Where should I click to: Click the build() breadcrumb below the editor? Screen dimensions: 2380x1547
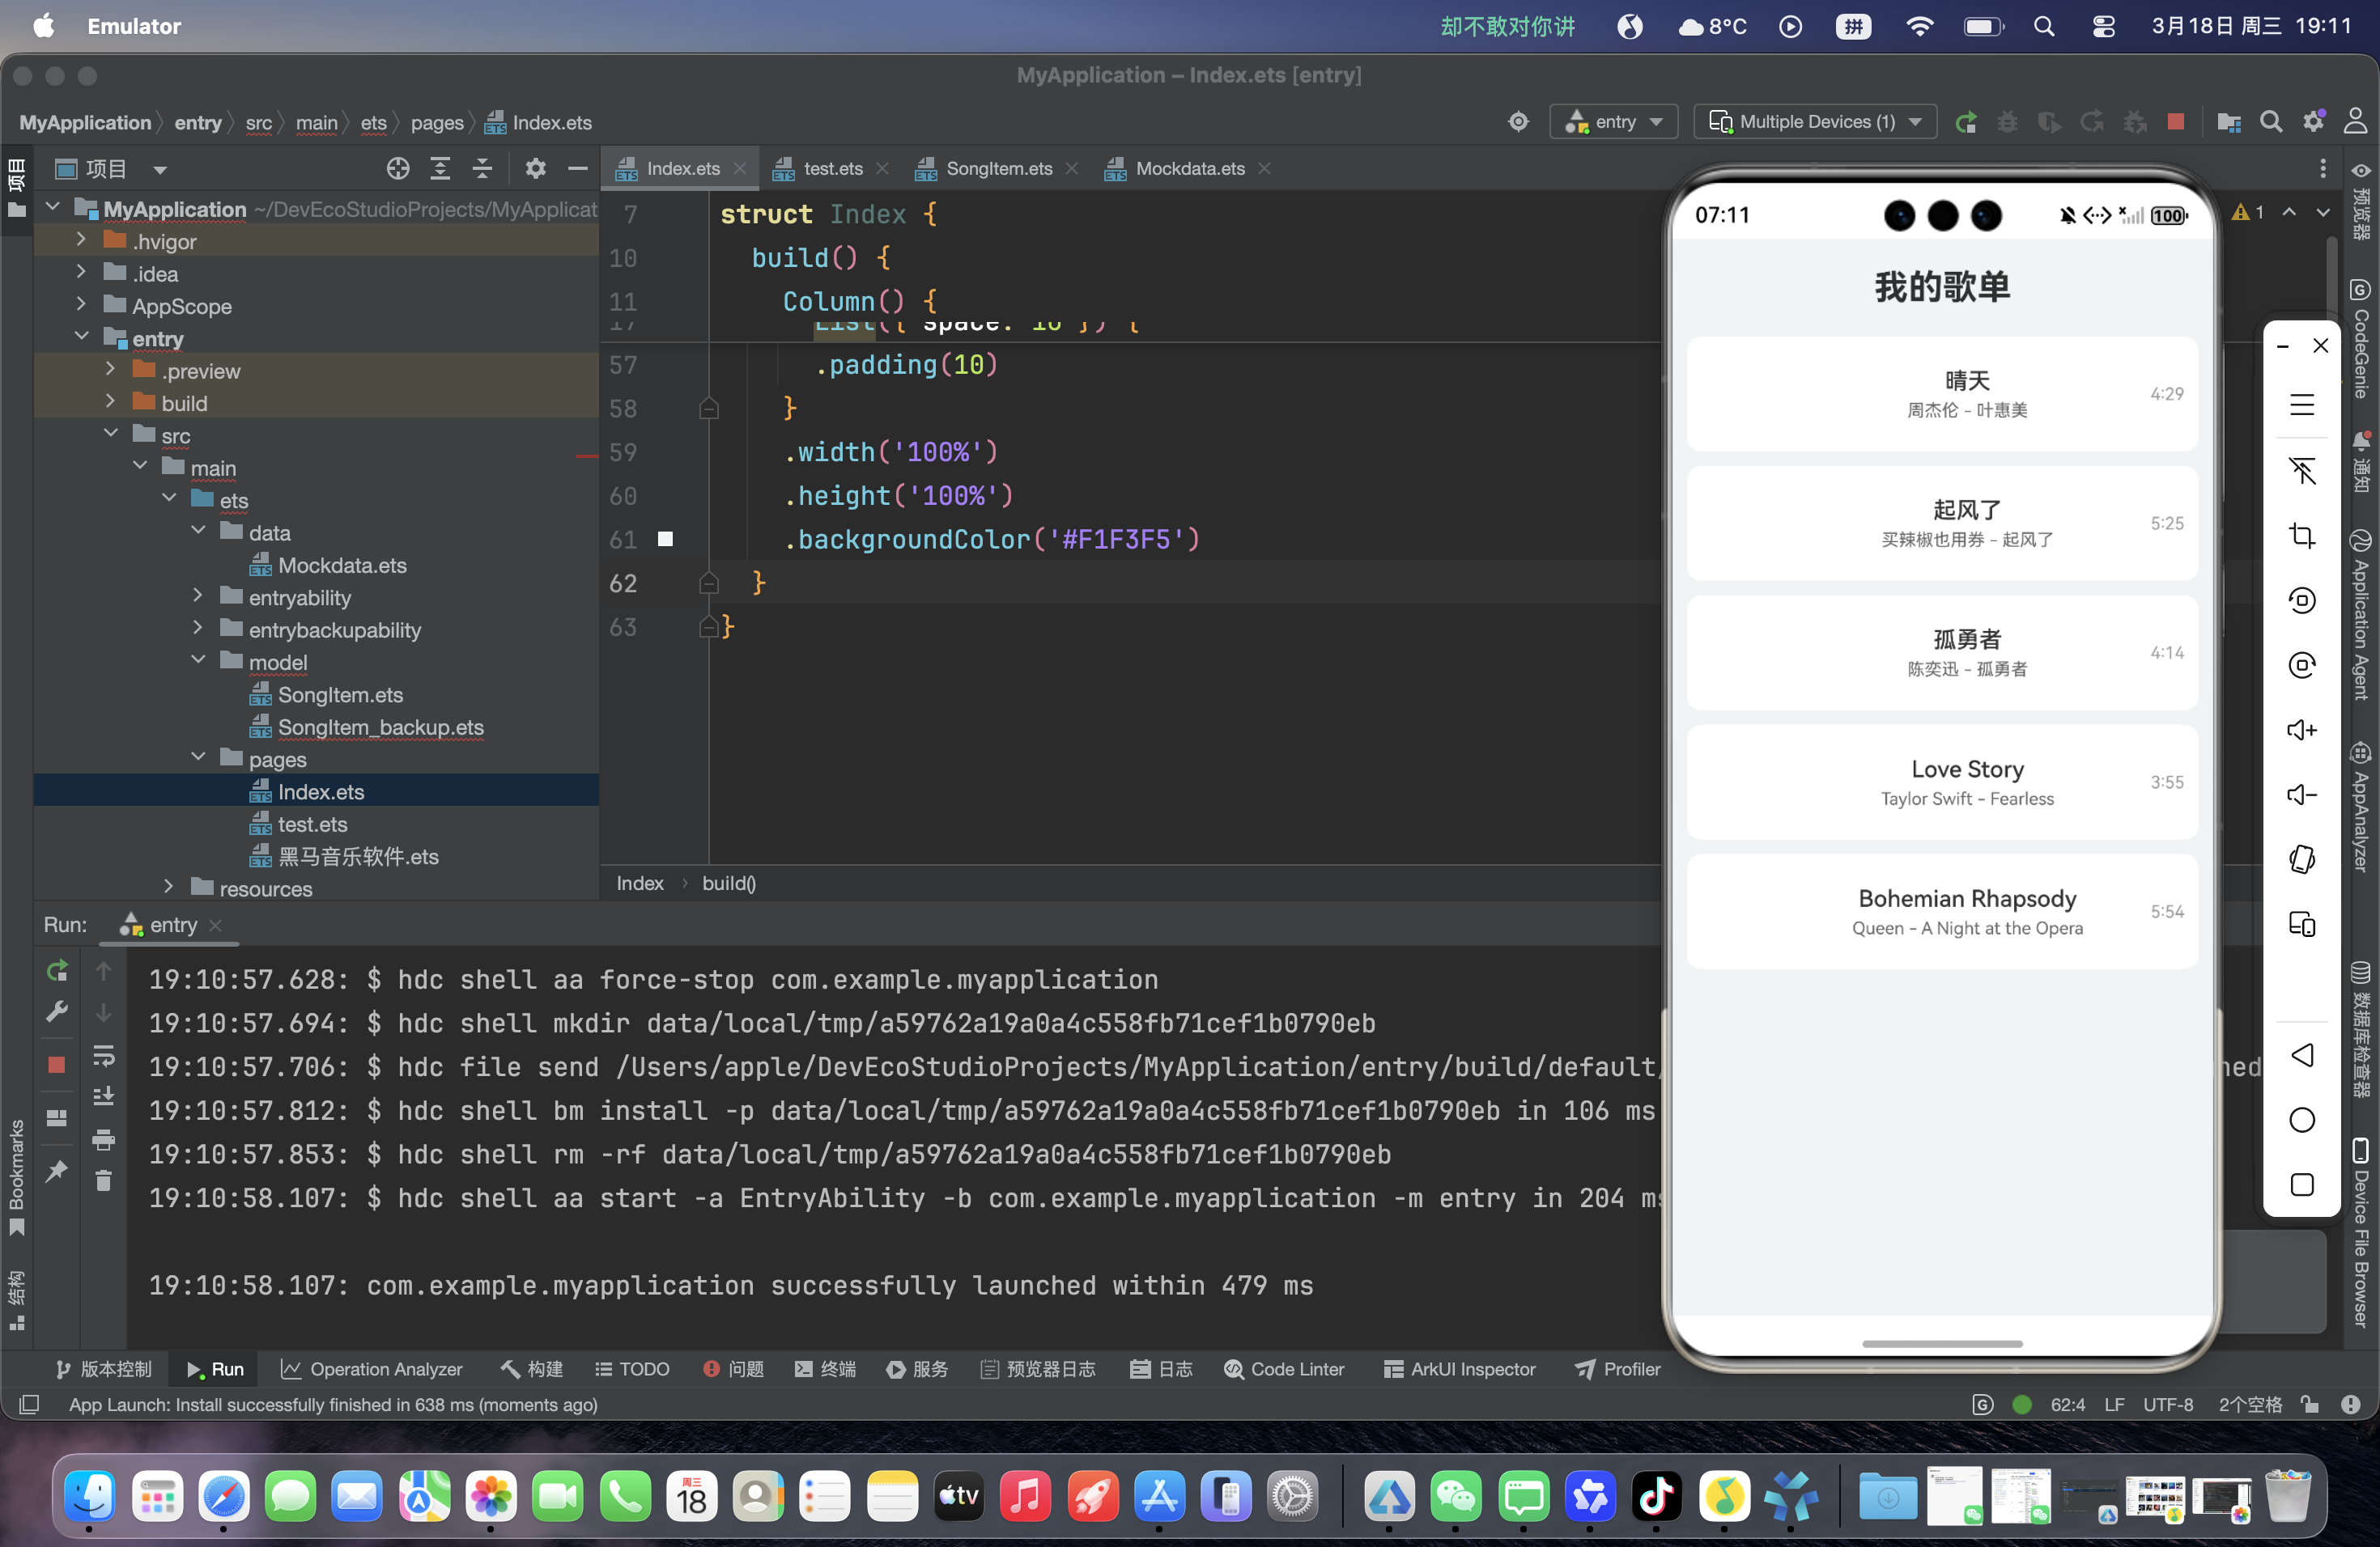click(728, 884)
